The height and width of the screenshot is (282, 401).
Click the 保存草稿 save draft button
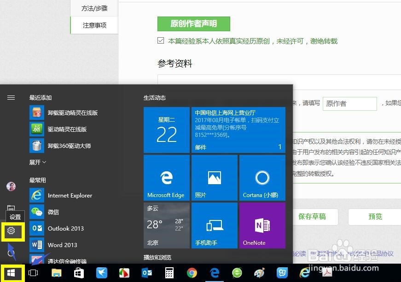point(314,217)
